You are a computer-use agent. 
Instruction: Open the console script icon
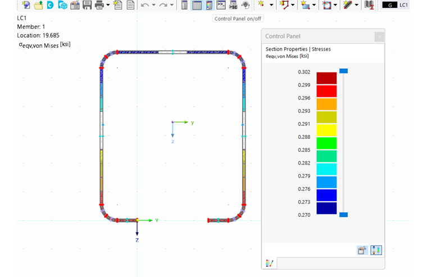coord(221,5)
